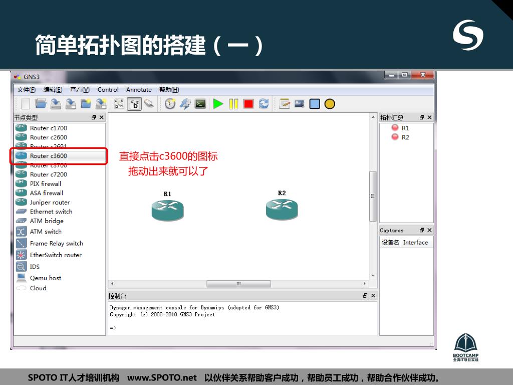Click the Save project as icon
The width and height of the screenshot is (513, 385).
(71, 104)
